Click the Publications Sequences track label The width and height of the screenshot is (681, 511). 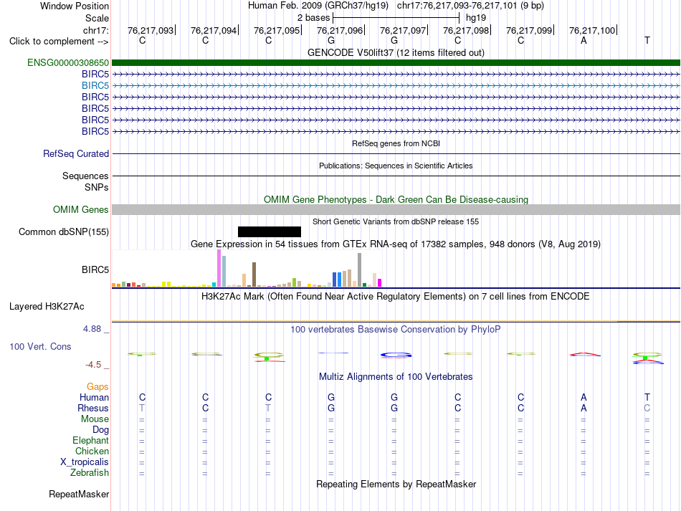pyautogui.click(x=85, y=176)
